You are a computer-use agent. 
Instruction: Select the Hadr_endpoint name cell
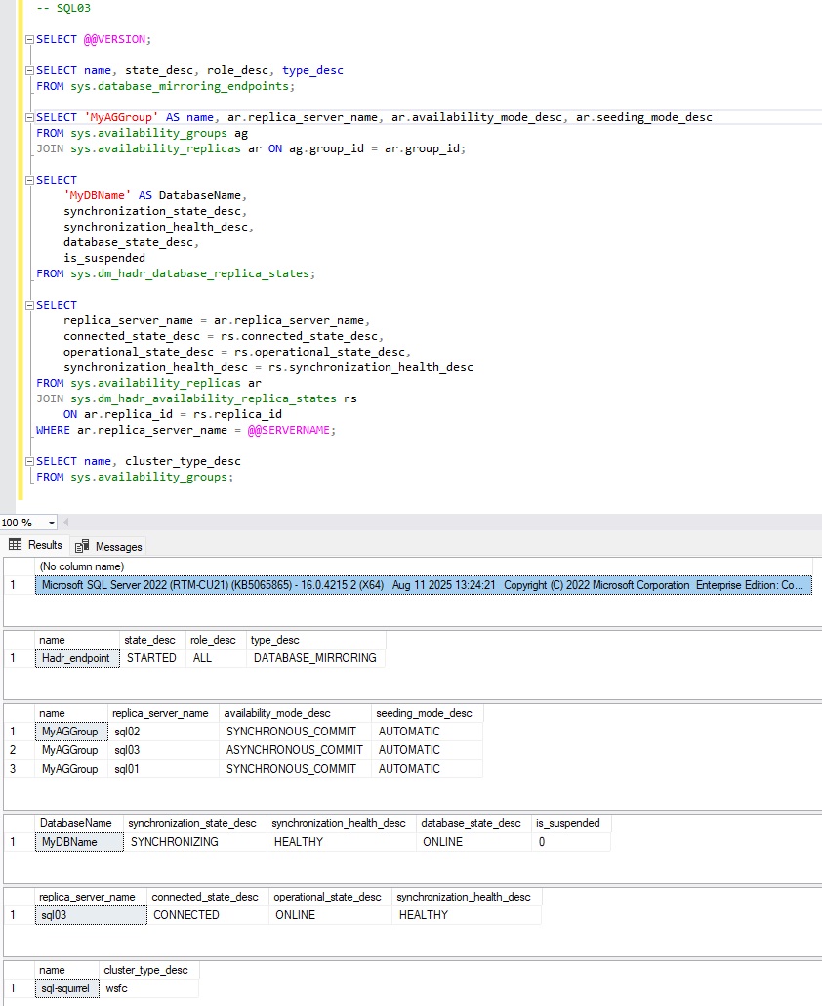click(x=76, y=658)
